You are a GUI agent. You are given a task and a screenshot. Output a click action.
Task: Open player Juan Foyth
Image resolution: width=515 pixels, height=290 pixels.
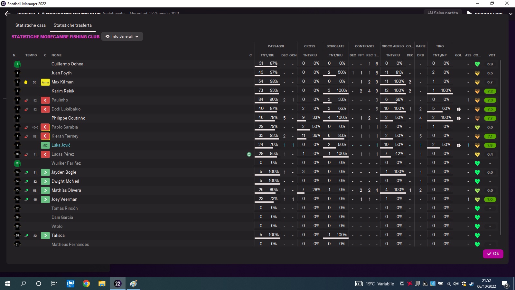pos(61,73)
